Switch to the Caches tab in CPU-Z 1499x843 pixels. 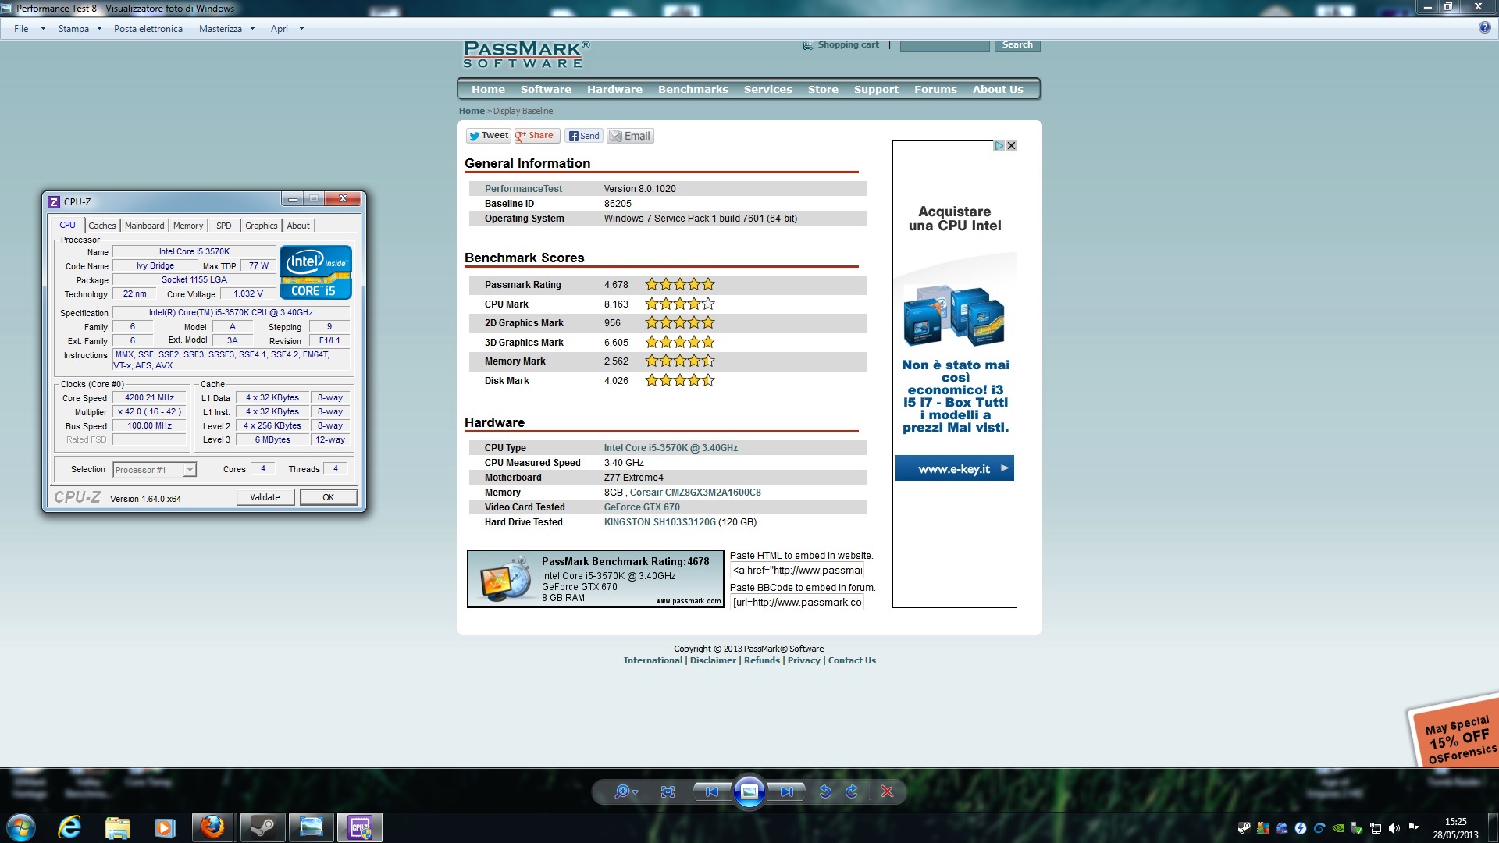click(101, 226)
